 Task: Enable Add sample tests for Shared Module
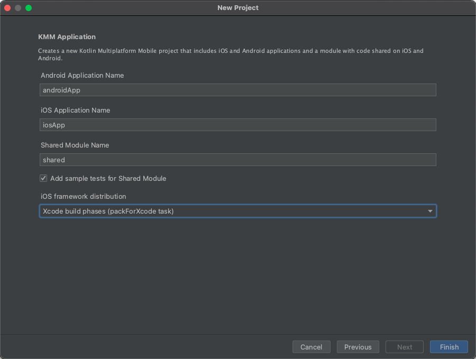43,178
